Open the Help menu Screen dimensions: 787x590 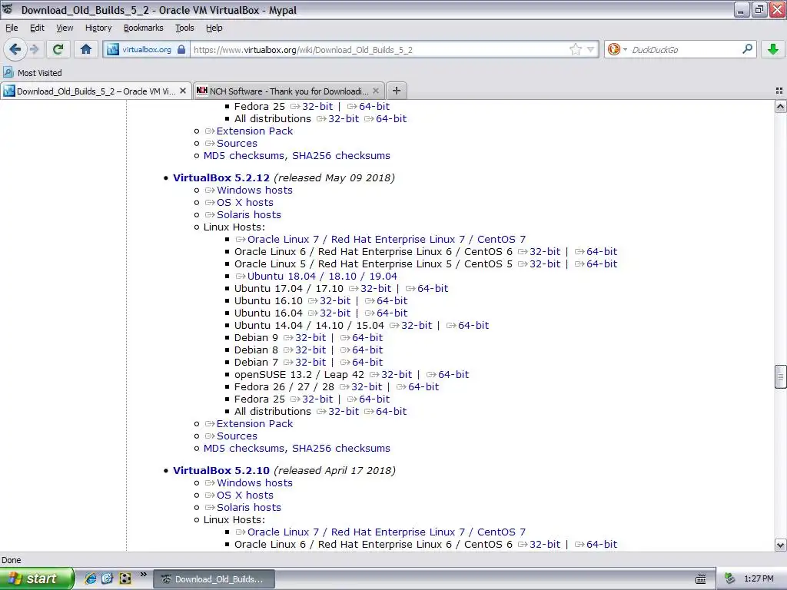click(214, 28)
